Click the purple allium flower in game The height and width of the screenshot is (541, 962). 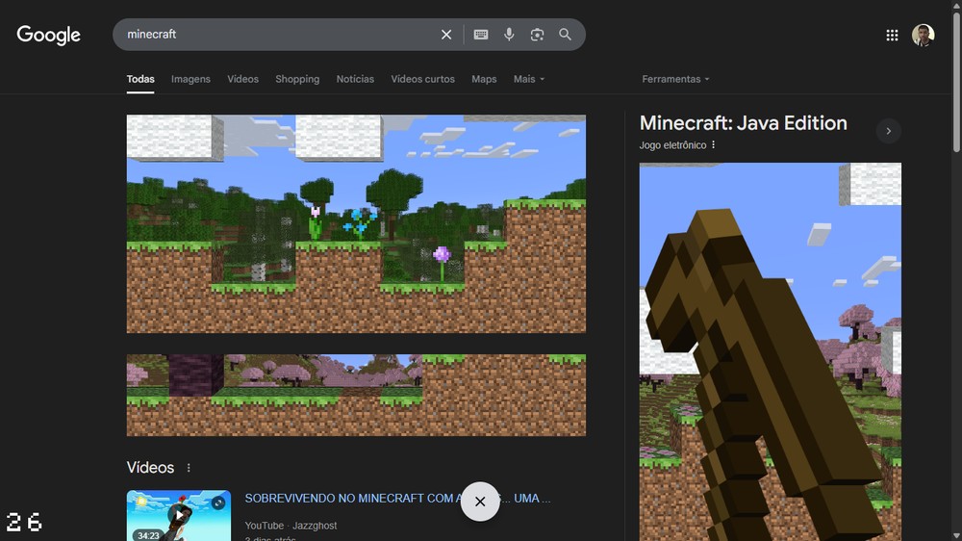tap(442, 263)
